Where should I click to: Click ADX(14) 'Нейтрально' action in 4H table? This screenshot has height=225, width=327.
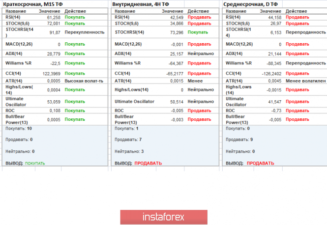pyautogui.click(x=201, y=54)
